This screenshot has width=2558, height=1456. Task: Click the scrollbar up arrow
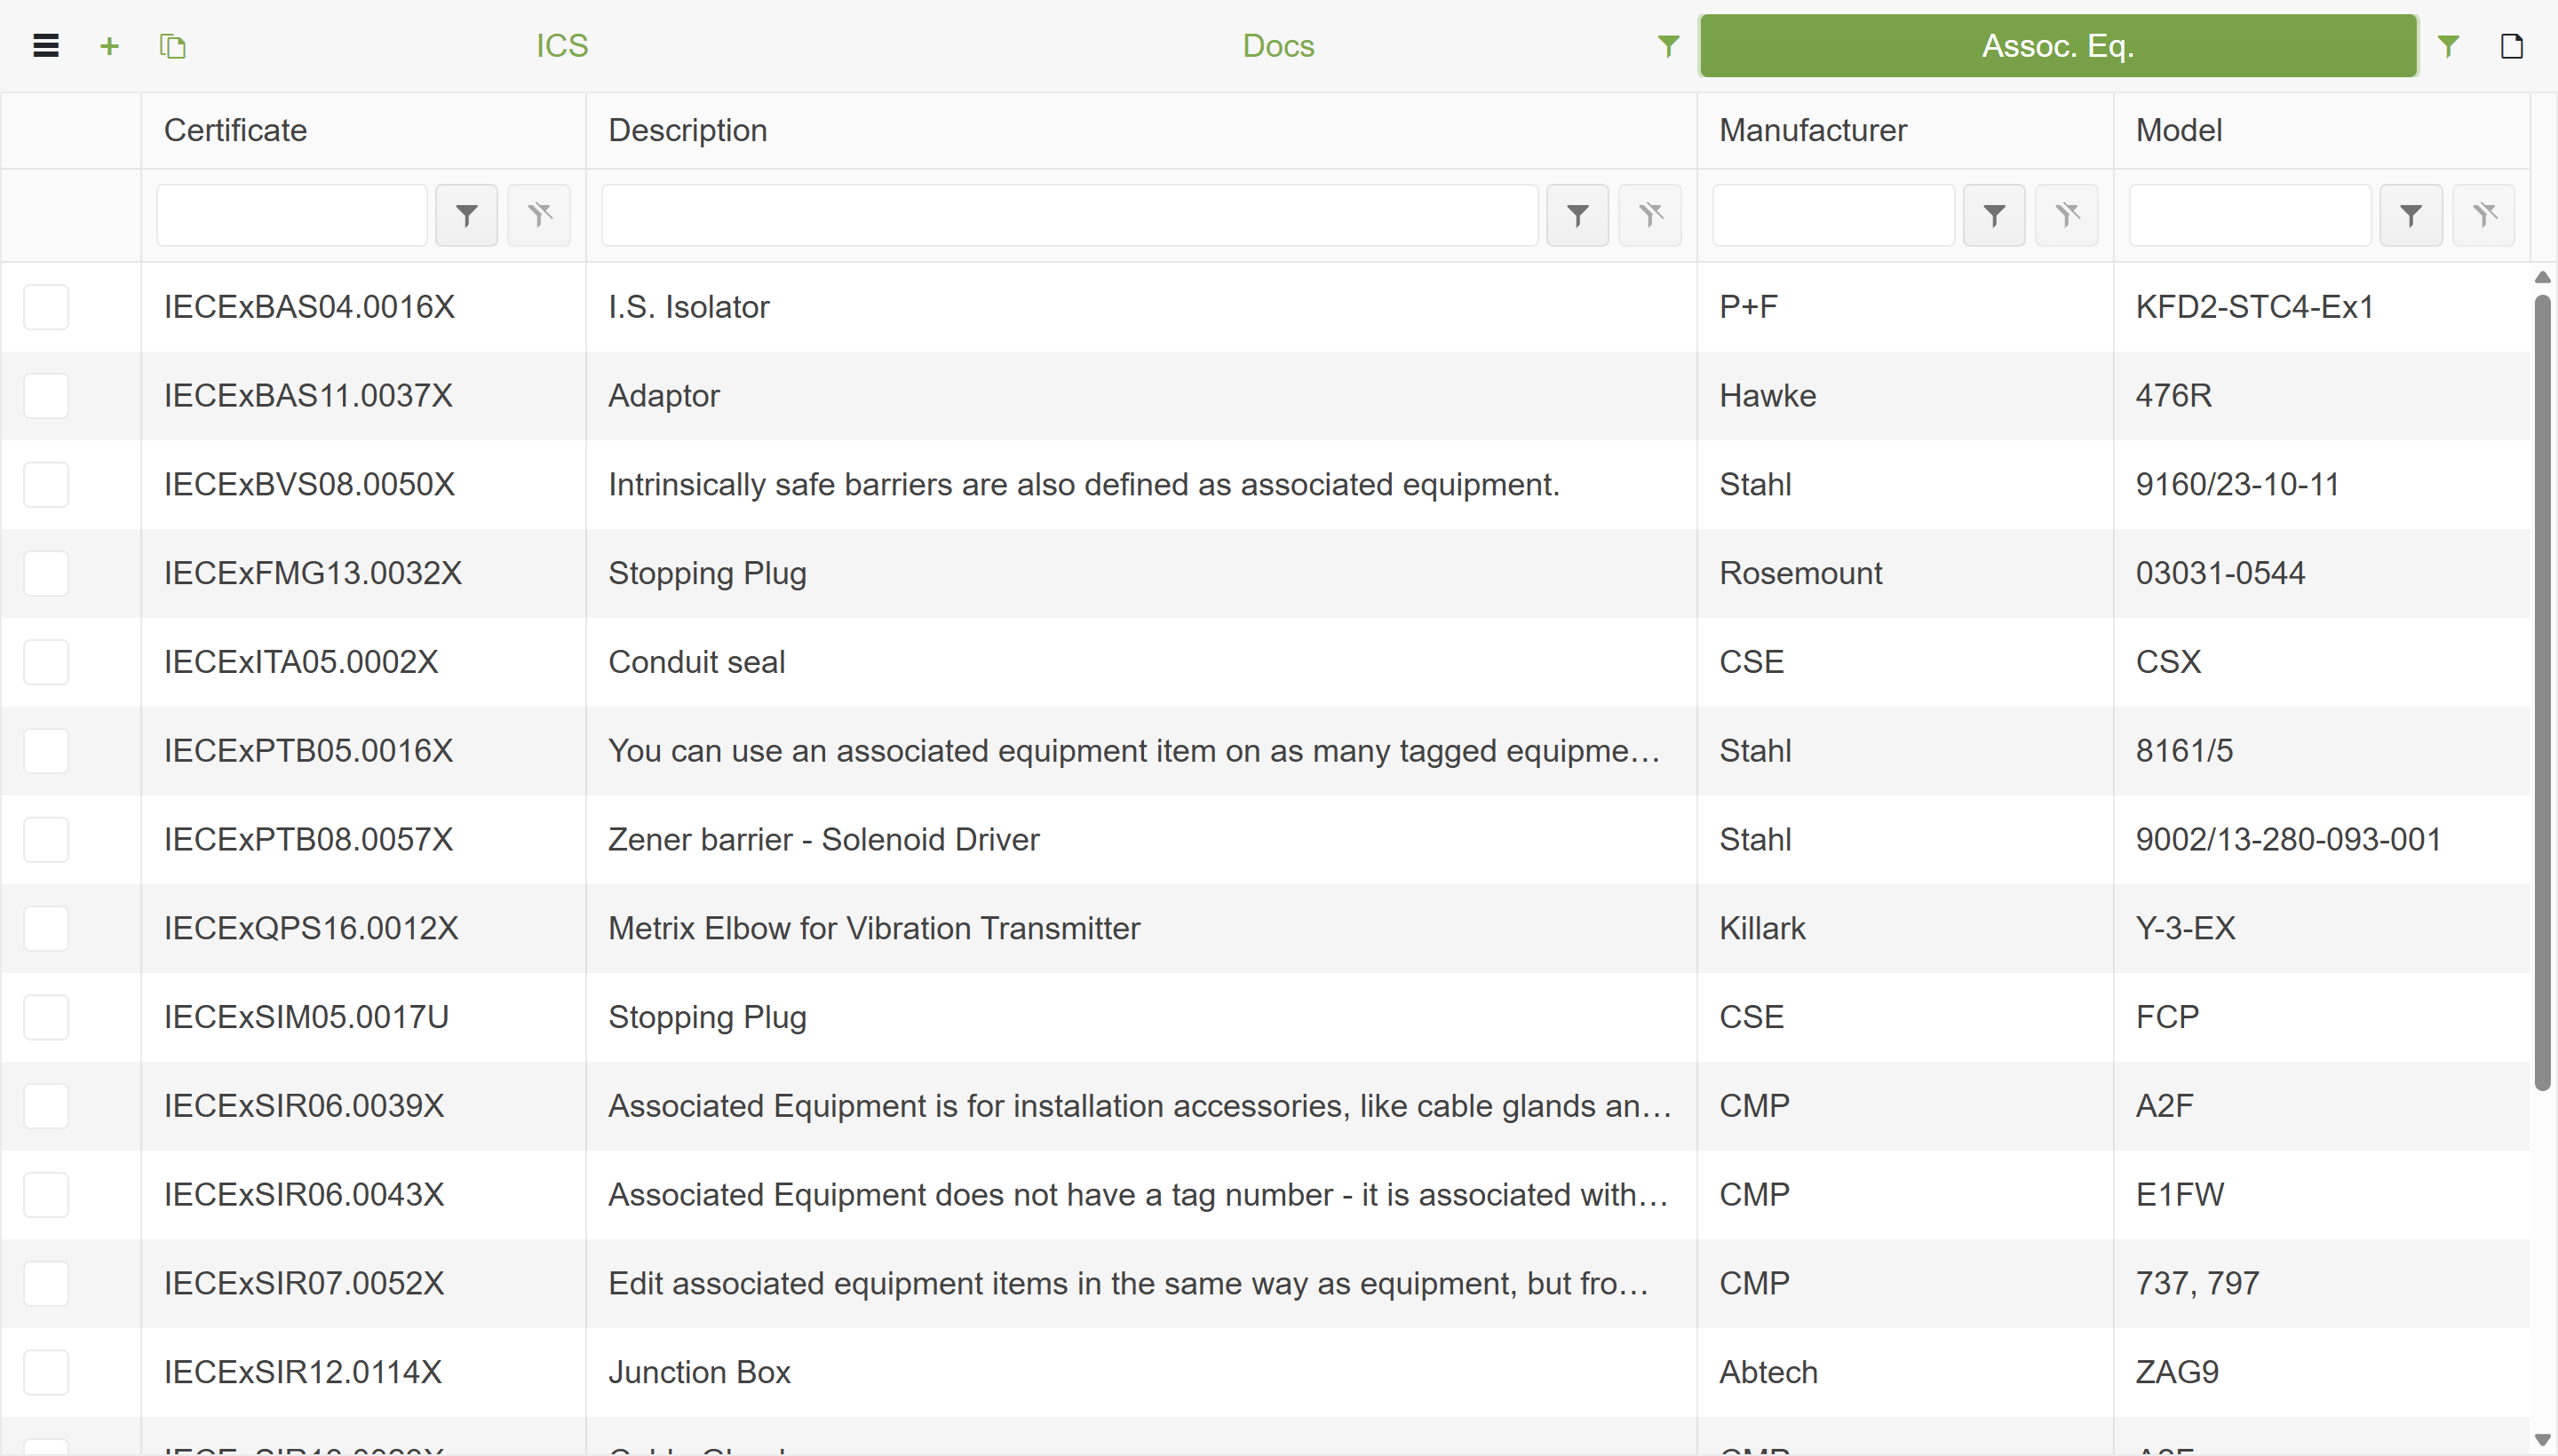tap(2542, 277)
